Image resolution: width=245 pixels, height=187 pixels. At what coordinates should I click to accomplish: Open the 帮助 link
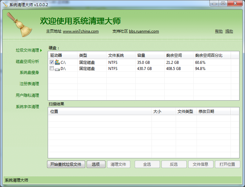pyautogui.click(x=219, y=31)
